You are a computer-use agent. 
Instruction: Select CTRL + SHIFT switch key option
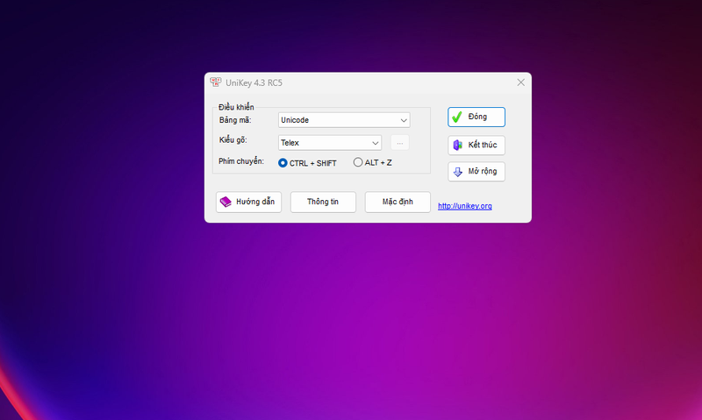coord(307,163)
